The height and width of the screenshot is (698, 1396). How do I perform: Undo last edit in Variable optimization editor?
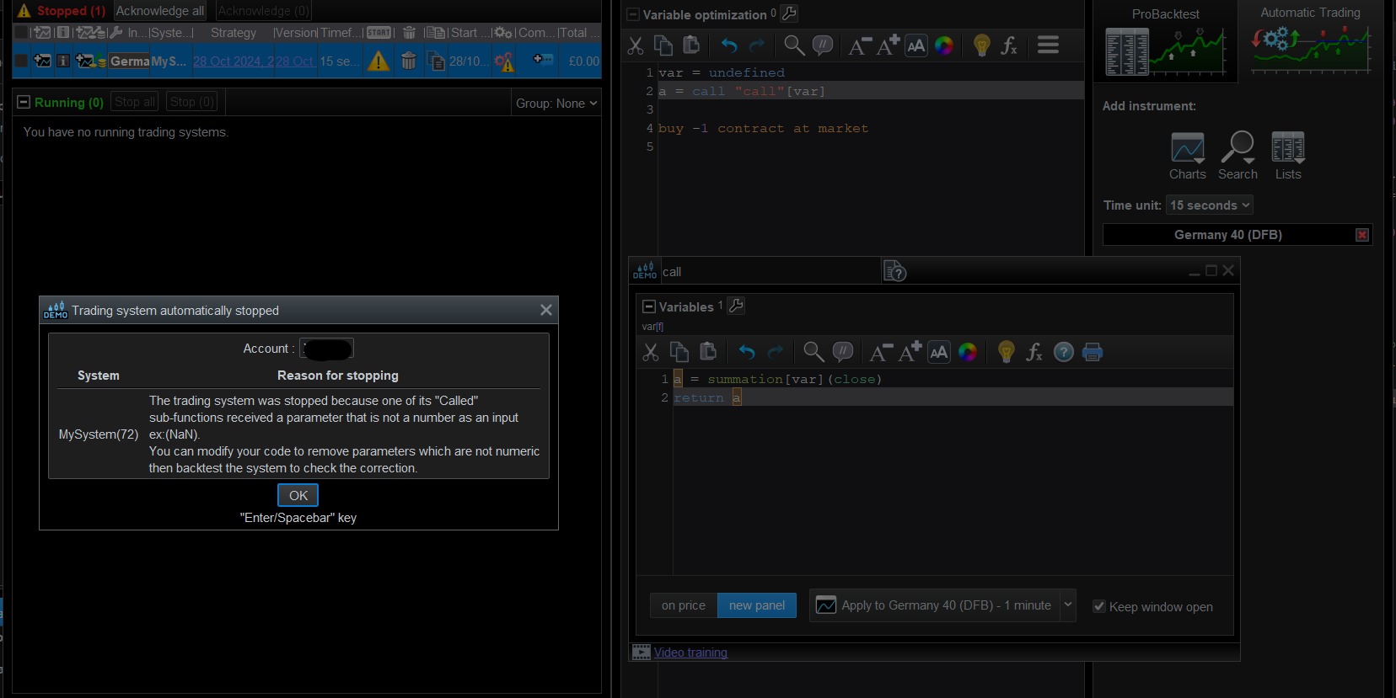point(729,45)
